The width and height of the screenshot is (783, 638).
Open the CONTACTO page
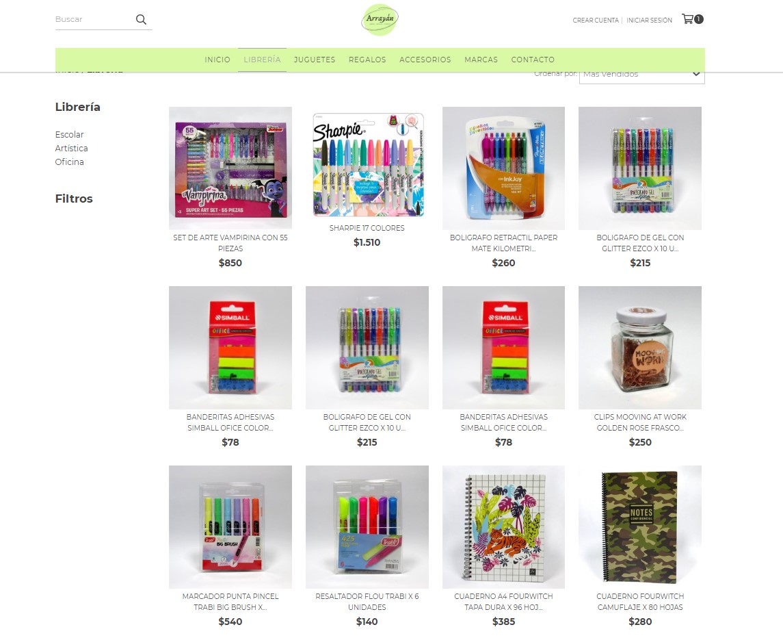coord(533,60)
